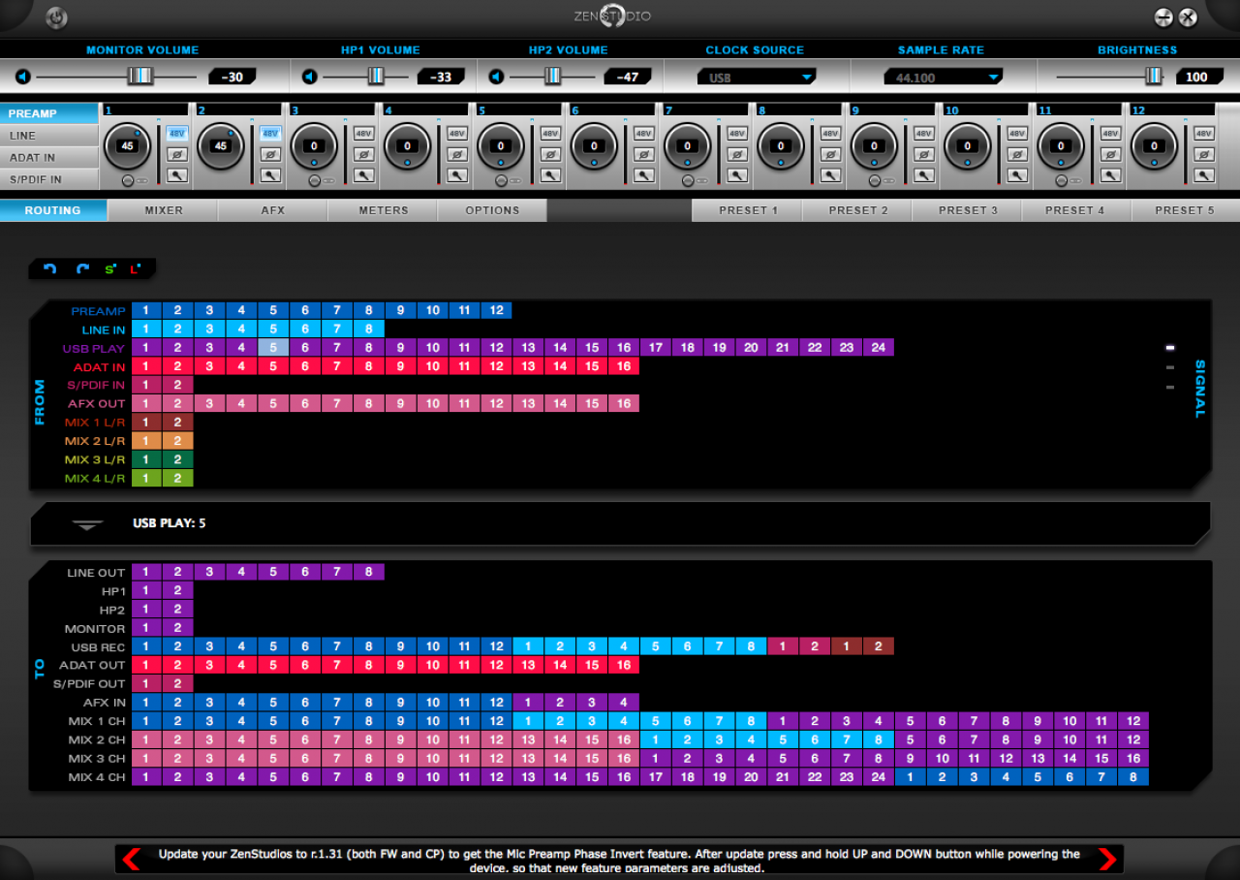
Task: Mute HP1 volume via speaker icon
Action: click(x=310, y=77)
